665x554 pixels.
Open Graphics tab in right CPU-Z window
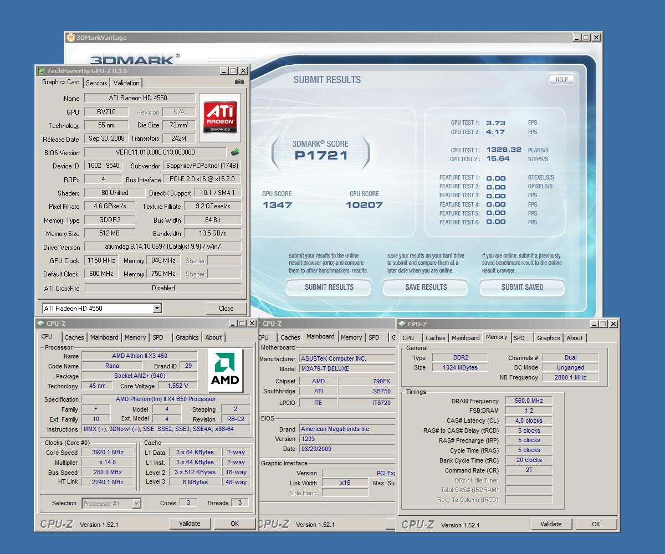tap(549, 338)
